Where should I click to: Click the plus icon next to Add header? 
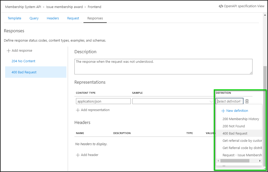pyautogui.click(x=78, y=155)
